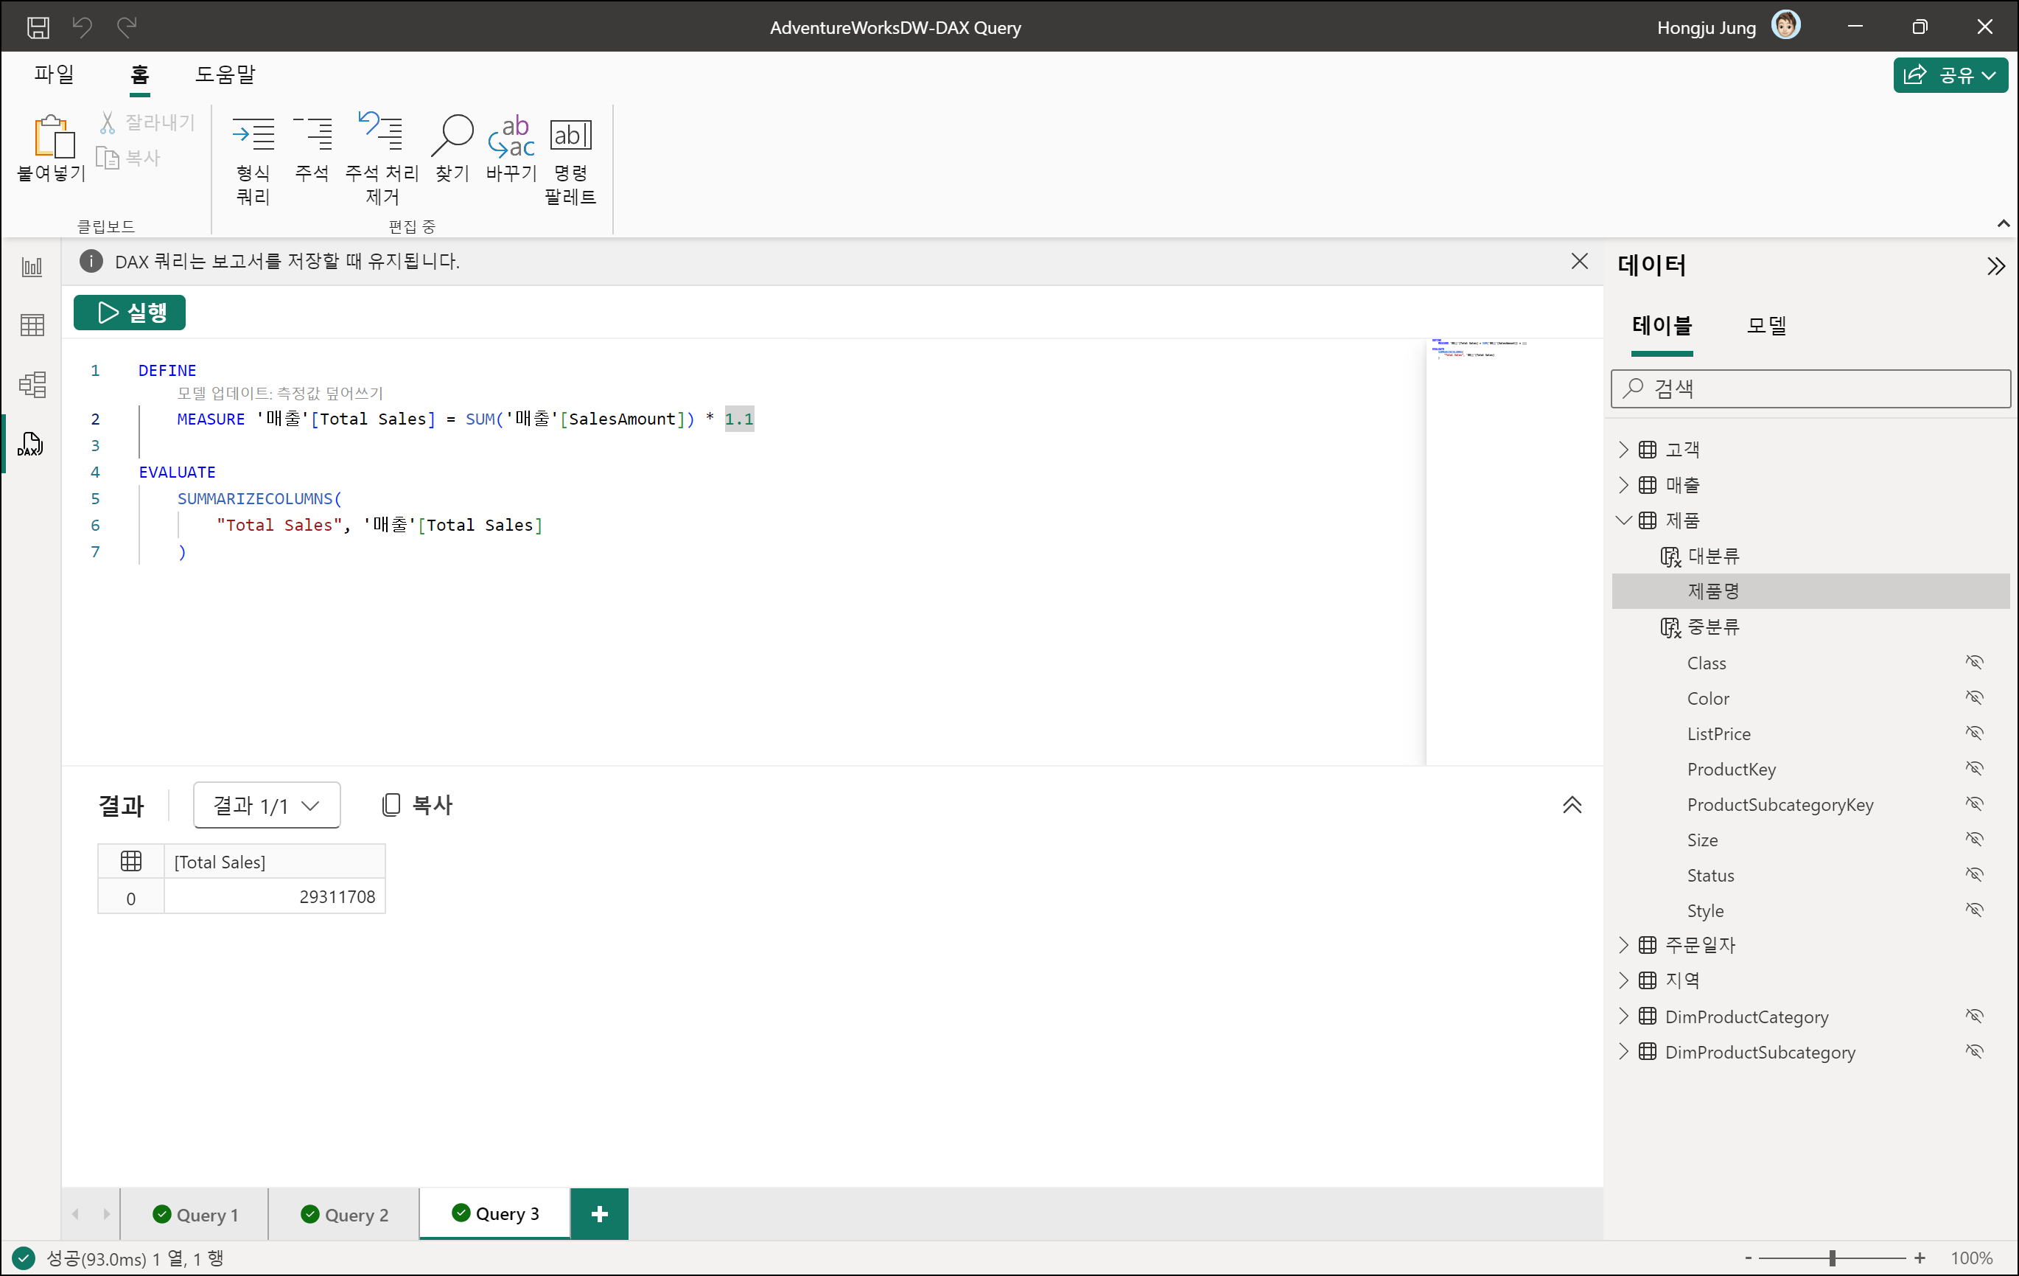Open the Find (찾기) magnifier tool
Viewport: 2019px width, 1276px height.
coord(452,136)
